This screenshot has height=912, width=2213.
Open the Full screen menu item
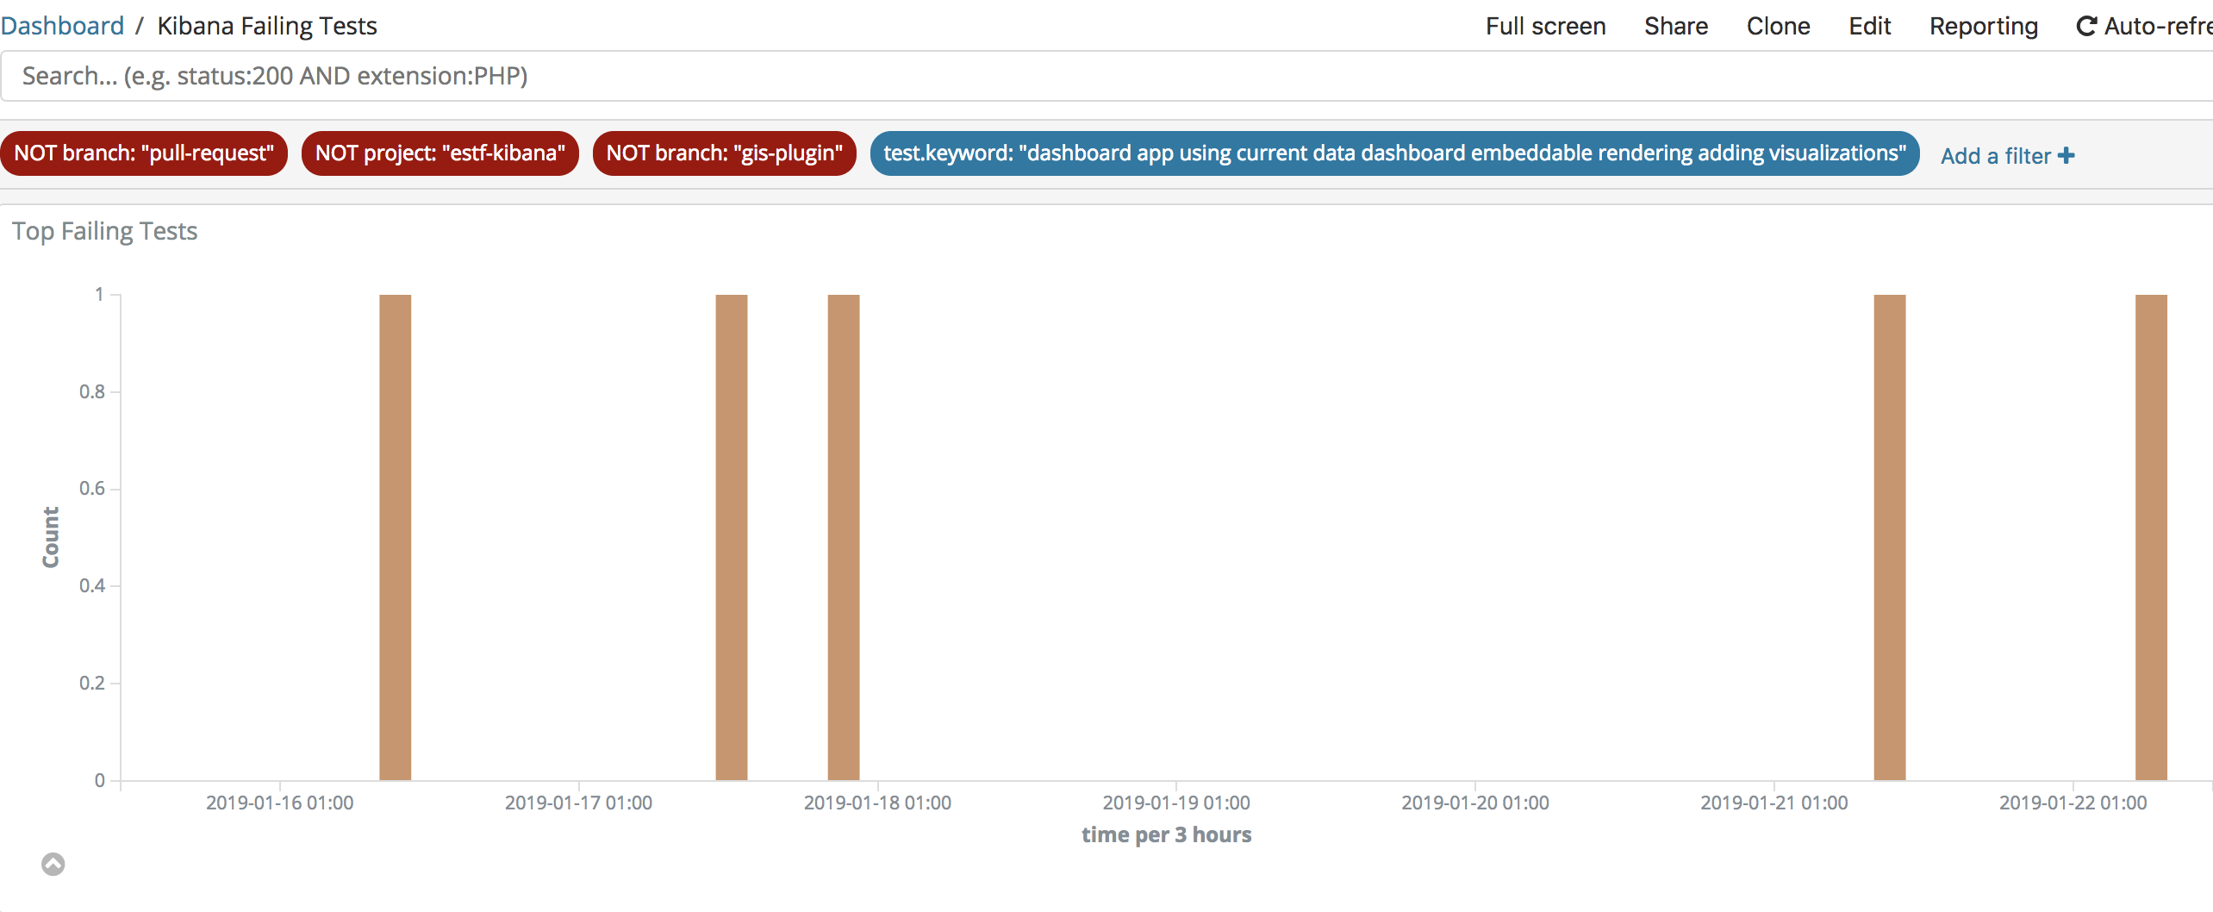point(1545,26)
